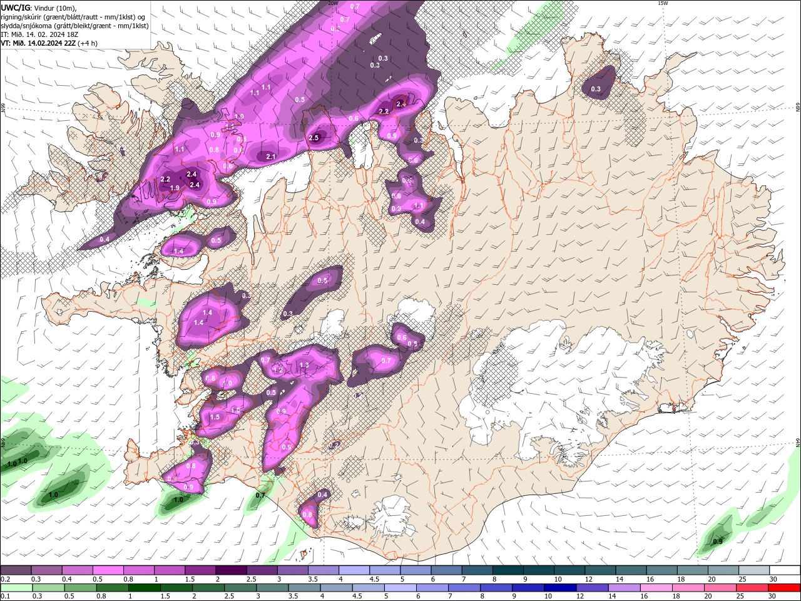Click the 0.1 label in the lower scale
Image resolution: width=801 pixels, height=601 pixels.
(6, 597)
